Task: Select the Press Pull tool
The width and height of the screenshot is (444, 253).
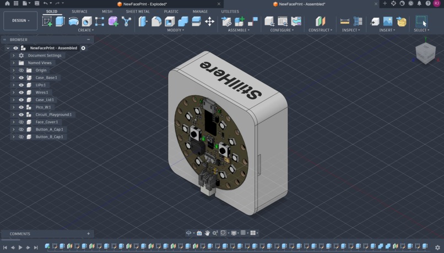Action: click(x=143, y=21)
